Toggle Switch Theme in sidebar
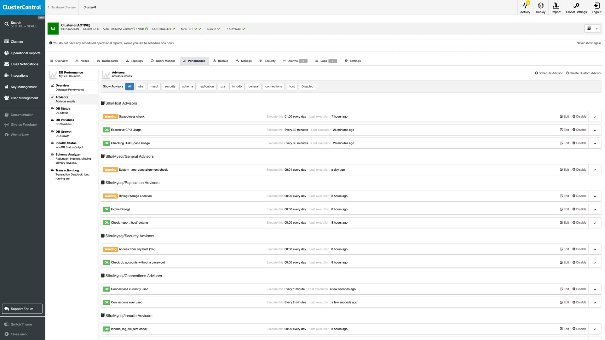605x340 pixels. point(18,324)
